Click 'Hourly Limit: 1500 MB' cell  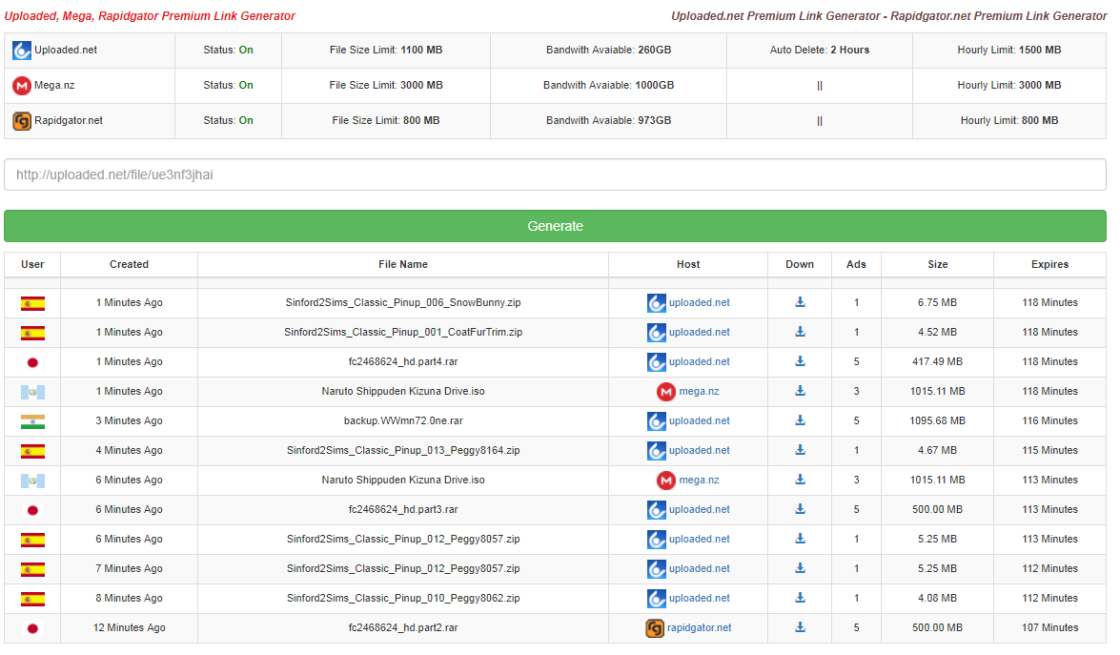click(x=1009, y=50)
